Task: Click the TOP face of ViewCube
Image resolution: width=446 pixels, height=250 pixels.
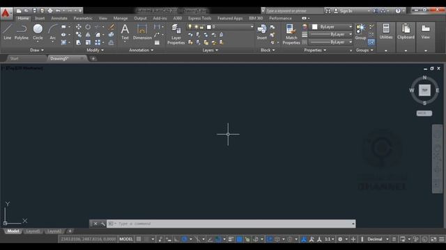Action: (424, 90)
